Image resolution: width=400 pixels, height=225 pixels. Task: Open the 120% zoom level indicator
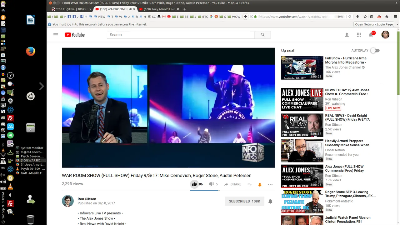[x=340, y=17]
